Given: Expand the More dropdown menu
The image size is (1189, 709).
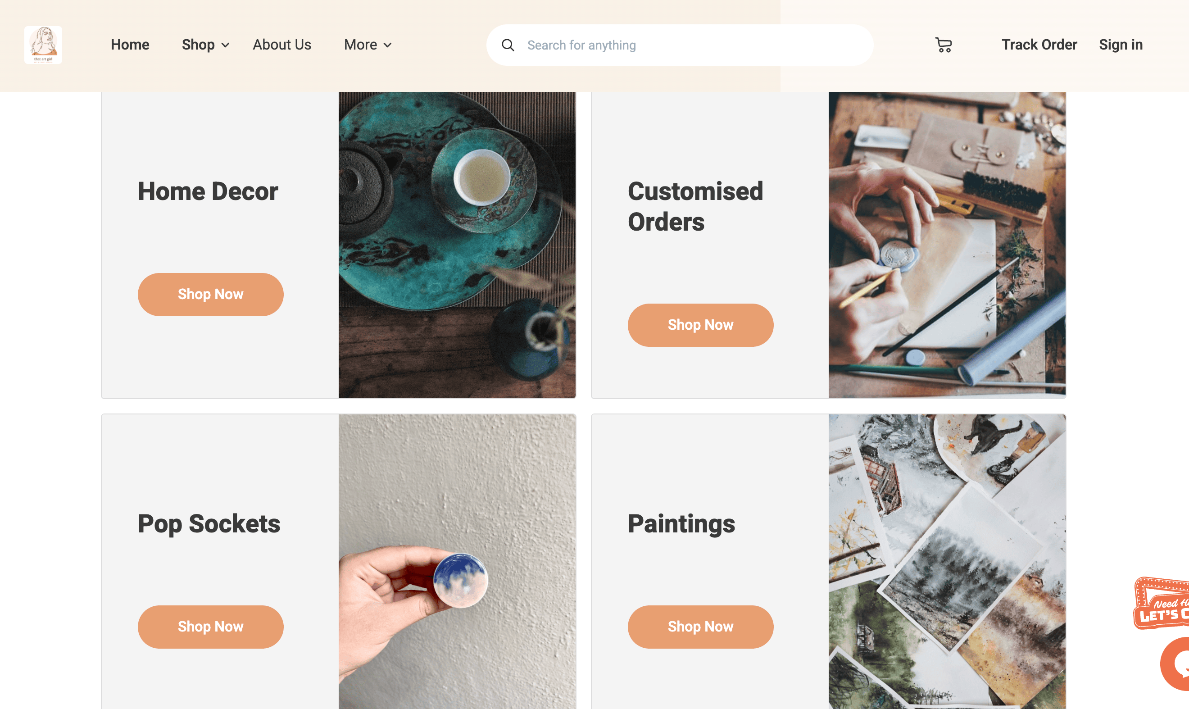Looking at the screenshot, I should pyautogui.click(x=367, y=45).
